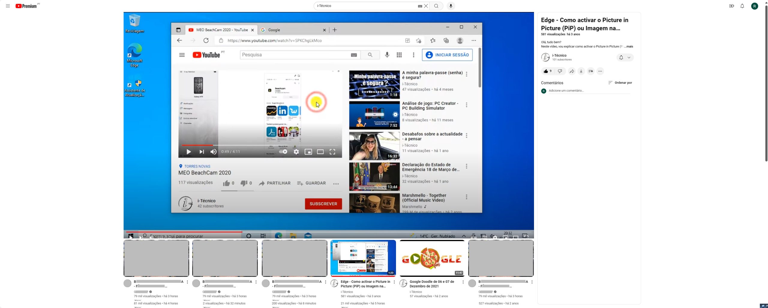The height and width of the screenshot is (308, 768).
Task: Click the Adicione um comentário field
Action: [589, 91]
